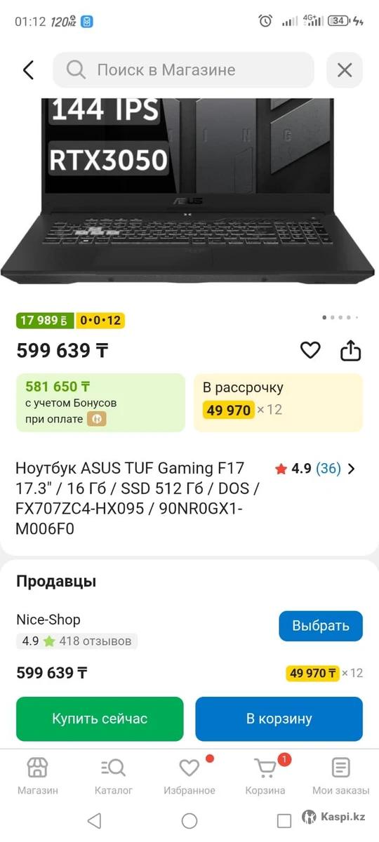Tap the image carousel page dots

coord(341,318)
